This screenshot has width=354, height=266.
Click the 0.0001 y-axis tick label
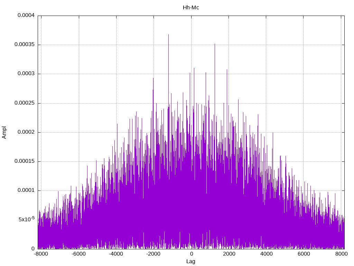coord(26,190)
